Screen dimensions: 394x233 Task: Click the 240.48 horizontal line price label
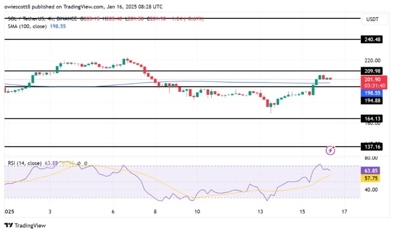click(372, 40)
